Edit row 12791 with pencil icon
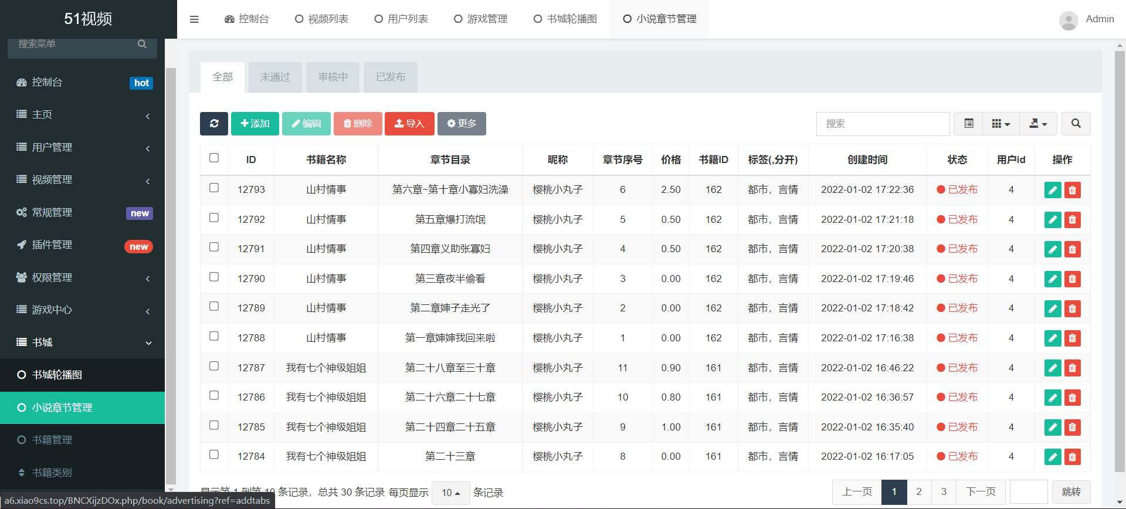The height and width of the screenshot is (509, 1126). pyautogui.click(x=1053, y=249)
